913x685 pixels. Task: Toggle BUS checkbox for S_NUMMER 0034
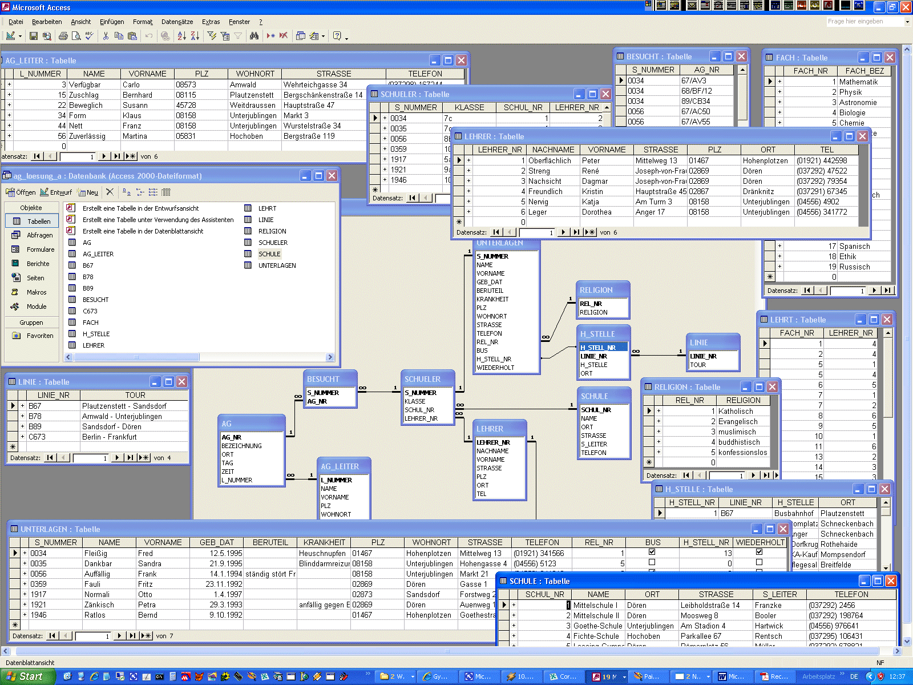coord(652,552)
